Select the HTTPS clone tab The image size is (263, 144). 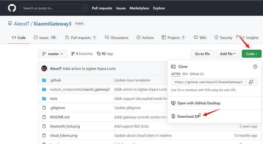pyautogui.click(x=176, y=74)
